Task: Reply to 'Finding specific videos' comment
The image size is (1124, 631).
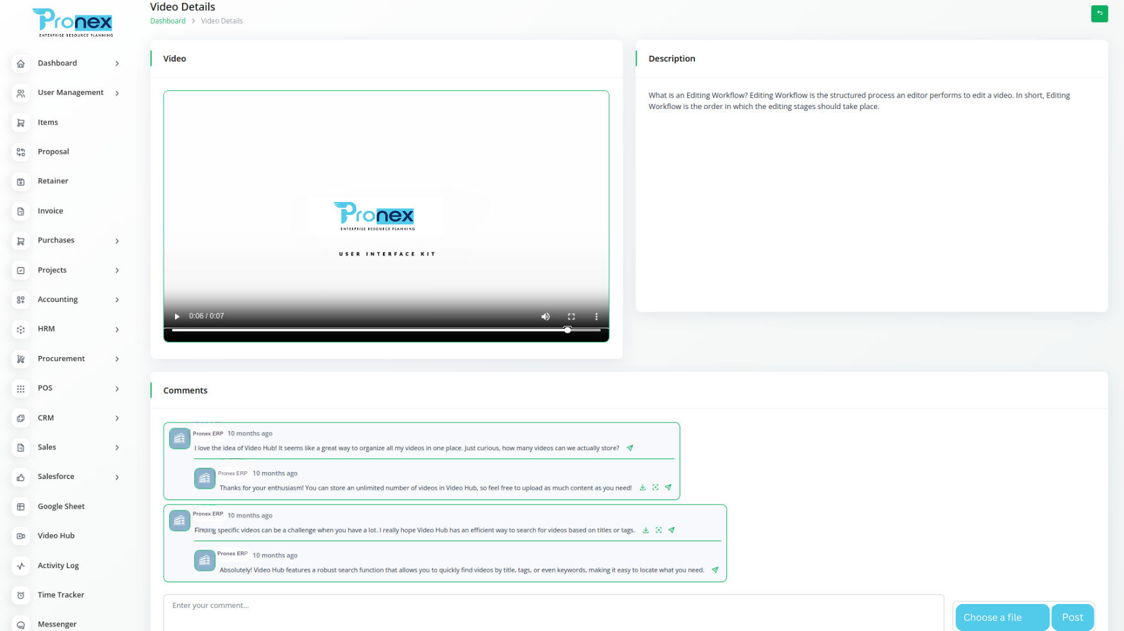Action: (x=671, y=530)
